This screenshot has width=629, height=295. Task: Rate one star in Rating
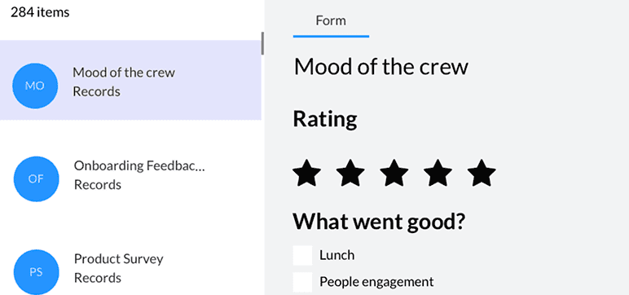coord(307,173)
